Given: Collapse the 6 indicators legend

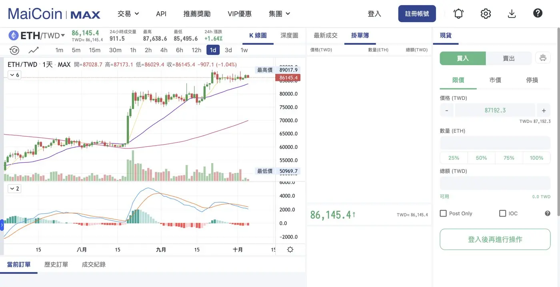Looking at the screenshot, I should click(14, 75).
